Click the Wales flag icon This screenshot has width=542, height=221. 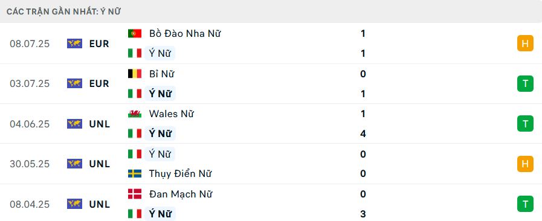point(135,114)
